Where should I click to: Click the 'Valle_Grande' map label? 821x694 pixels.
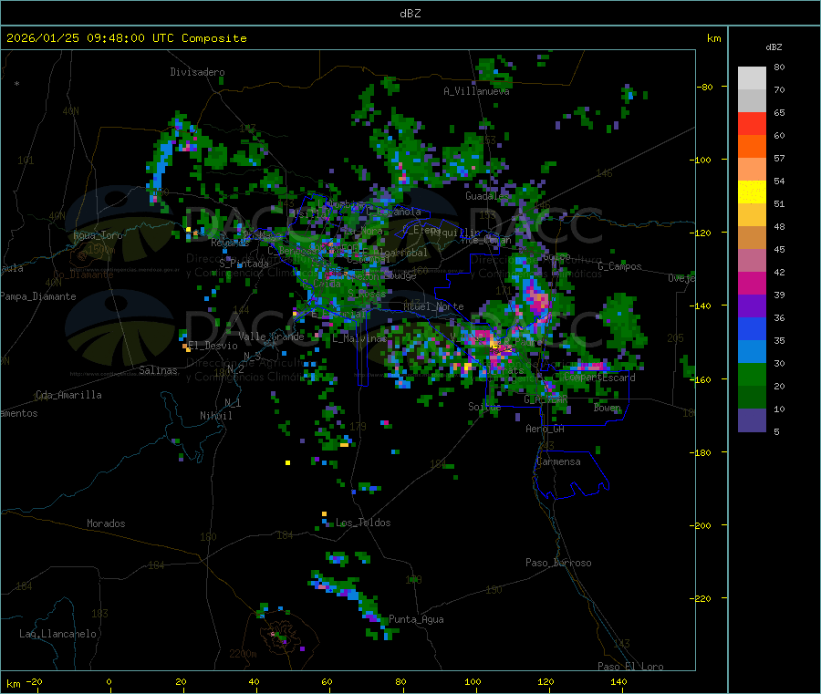(271, 337)
